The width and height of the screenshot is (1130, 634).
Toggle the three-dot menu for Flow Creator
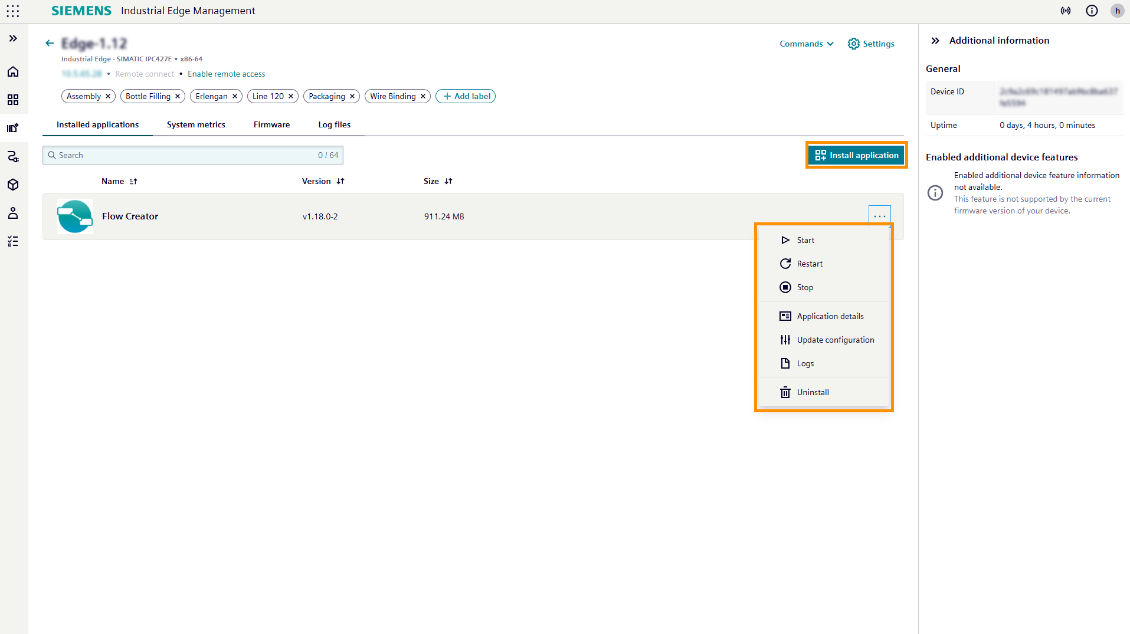coord(879,216)
